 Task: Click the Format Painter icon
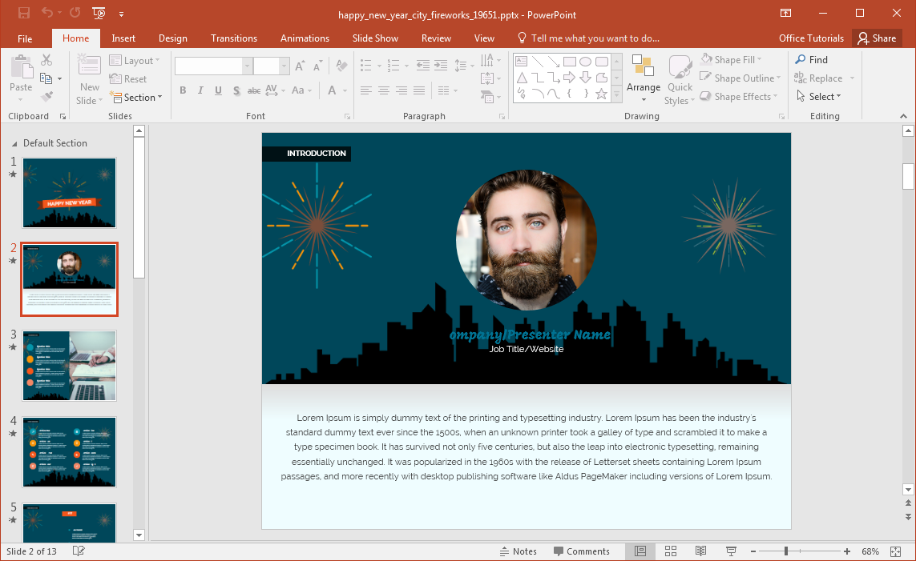tap(46, 97)
